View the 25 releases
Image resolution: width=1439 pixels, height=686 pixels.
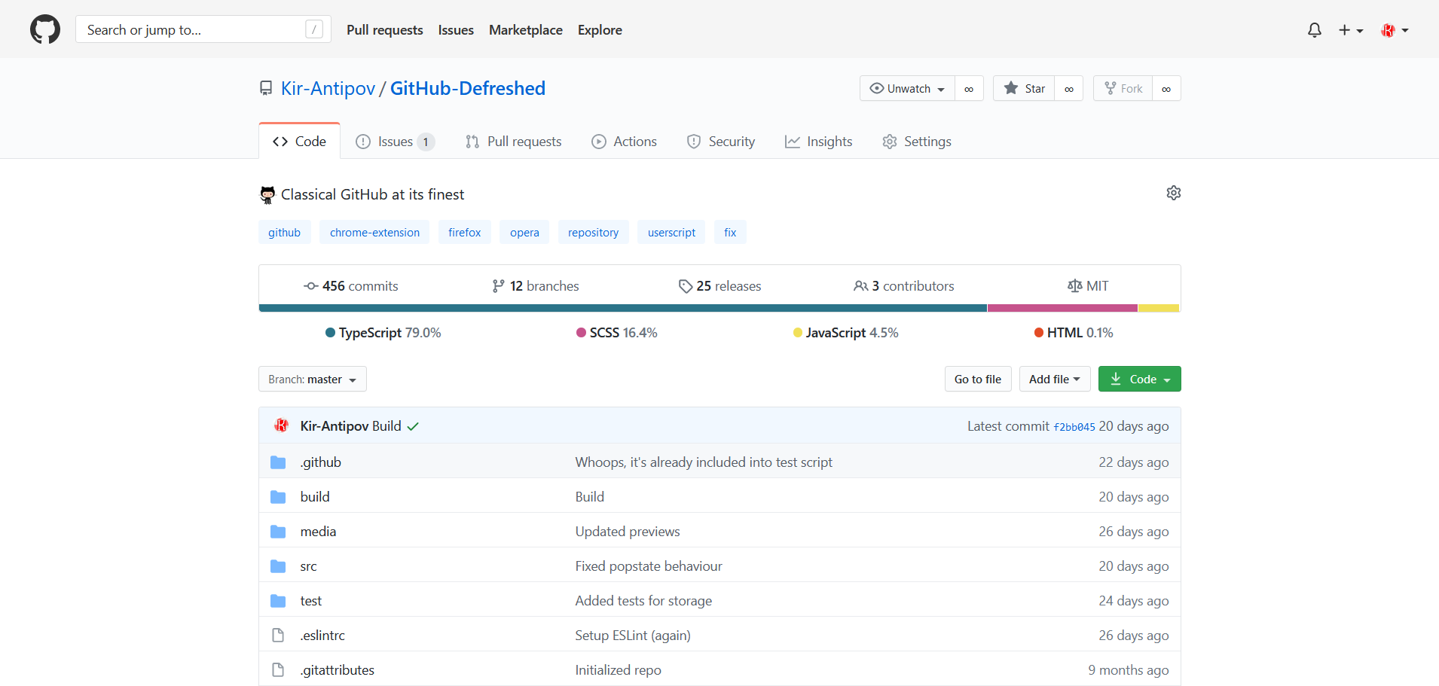click(x=720, y=286)
